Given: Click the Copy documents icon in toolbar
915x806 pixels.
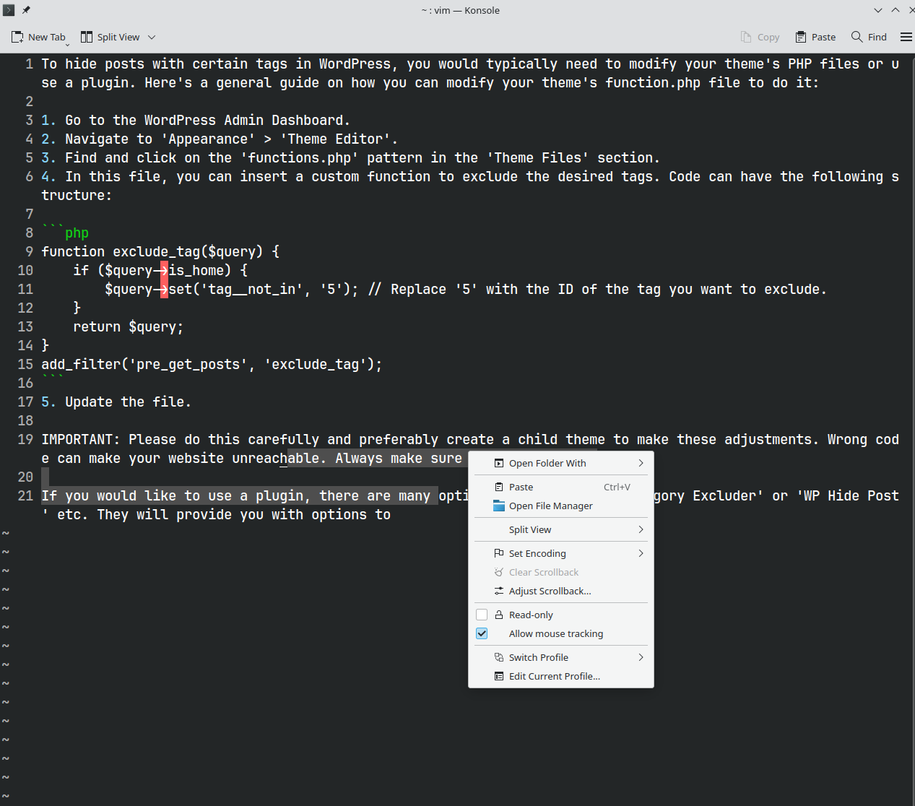Looking at the screenshot, I should click(746, 37).
